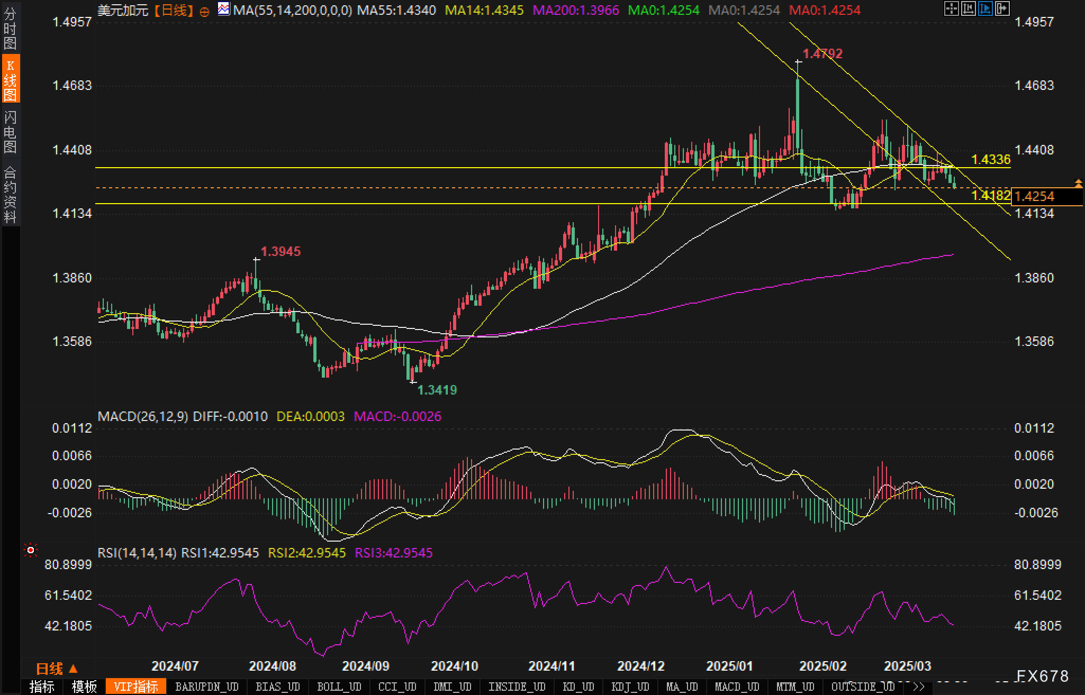Viewport: 1085px width, 695px height.
Task: Click the crosshair cursor icon at top right
Action: coord(951,8)
